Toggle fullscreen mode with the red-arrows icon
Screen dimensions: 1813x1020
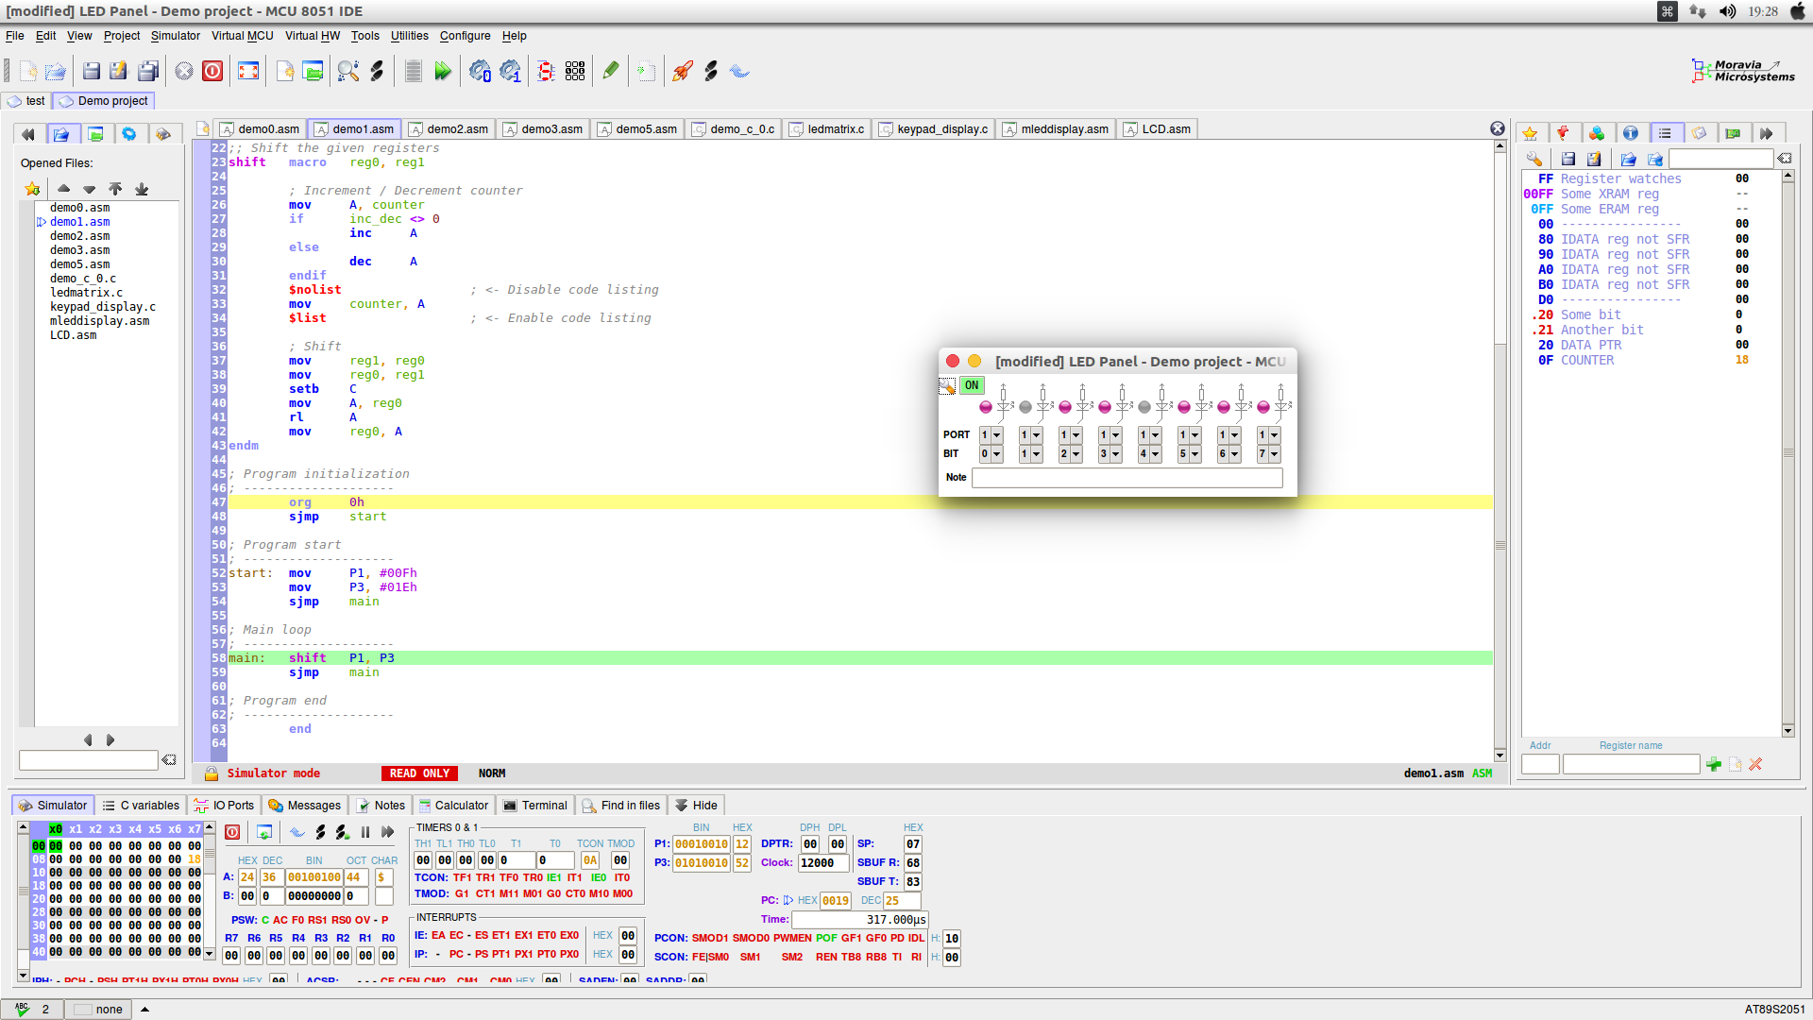(x=248, y=71)
